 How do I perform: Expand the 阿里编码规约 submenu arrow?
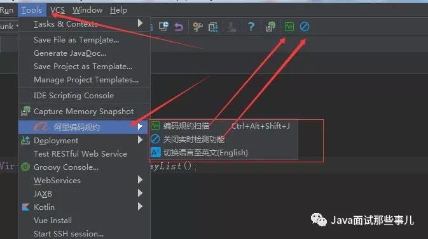[x=140, y=127]
